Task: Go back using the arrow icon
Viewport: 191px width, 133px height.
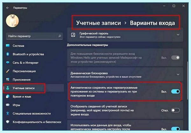Action: click(x=8, y=8)
